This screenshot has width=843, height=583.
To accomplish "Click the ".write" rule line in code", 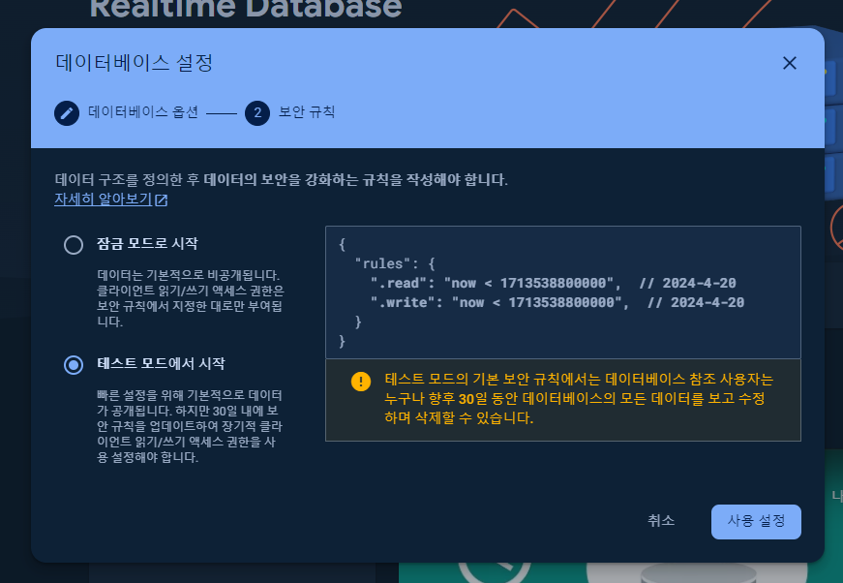I will 557,302.
